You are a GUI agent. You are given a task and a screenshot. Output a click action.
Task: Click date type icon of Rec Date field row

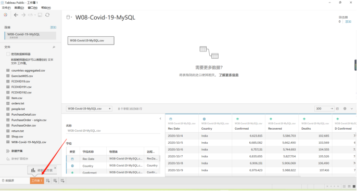(72, 159)
